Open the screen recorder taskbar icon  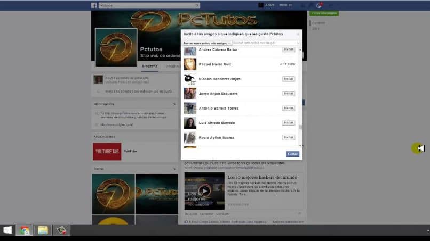(61, 230)
